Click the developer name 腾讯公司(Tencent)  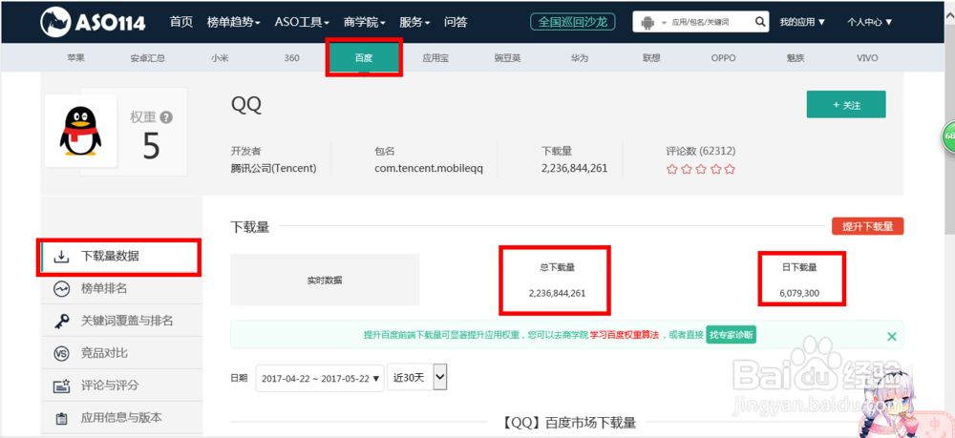(273, 169)
